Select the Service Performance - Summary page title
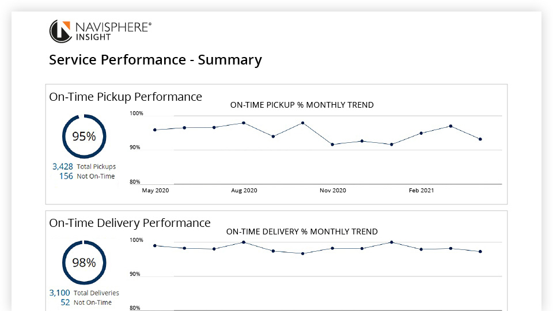The height and width of the screenshot is (311, 553). 155,60
